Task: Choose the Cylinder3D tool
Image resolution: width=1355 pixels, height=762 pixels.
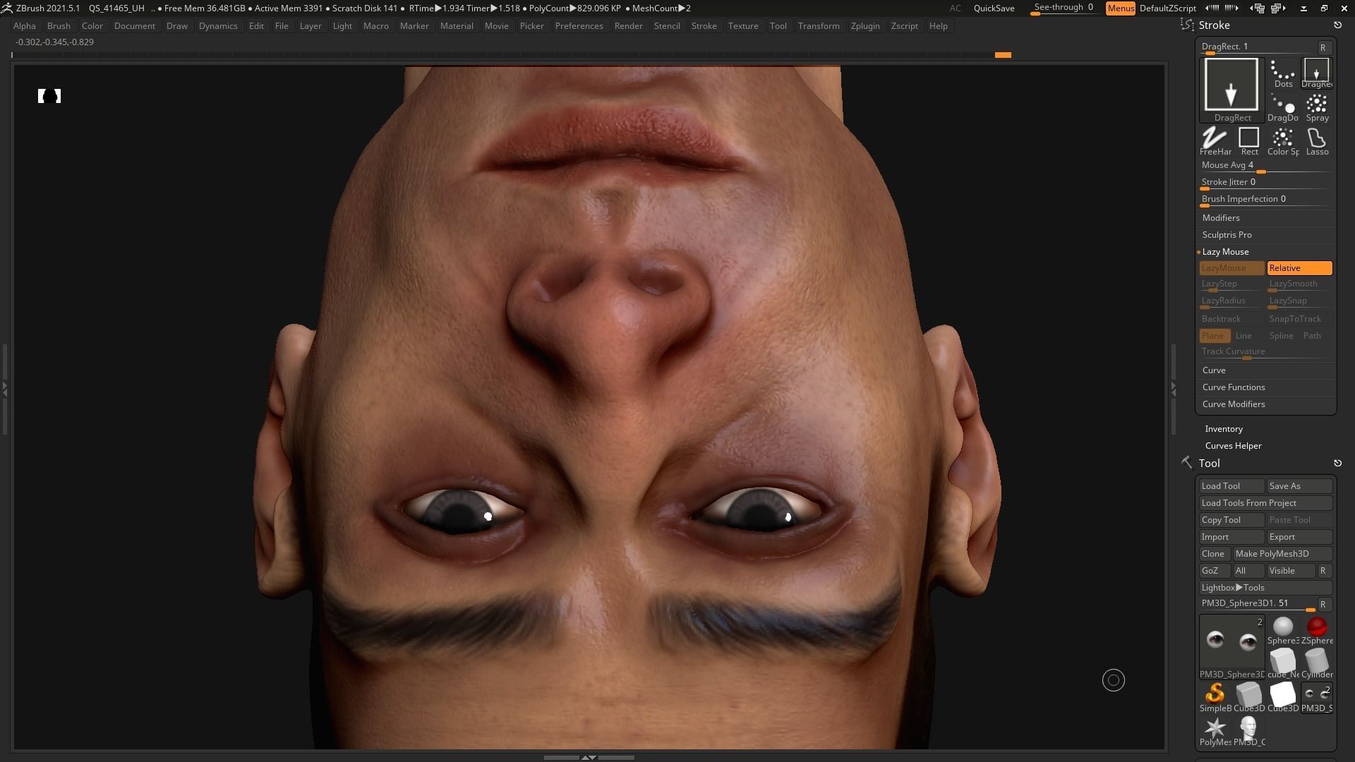Action: coord(1317,665)
